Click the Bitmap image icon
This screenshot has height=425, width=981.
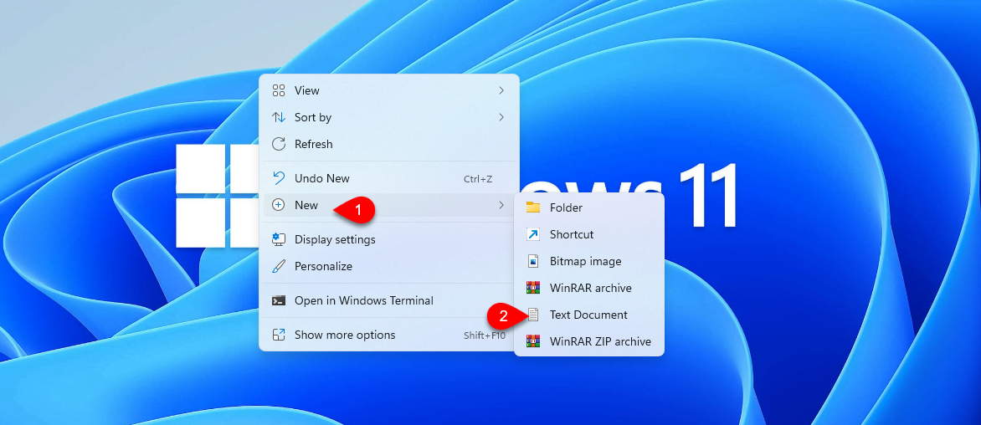coord(533,261)
